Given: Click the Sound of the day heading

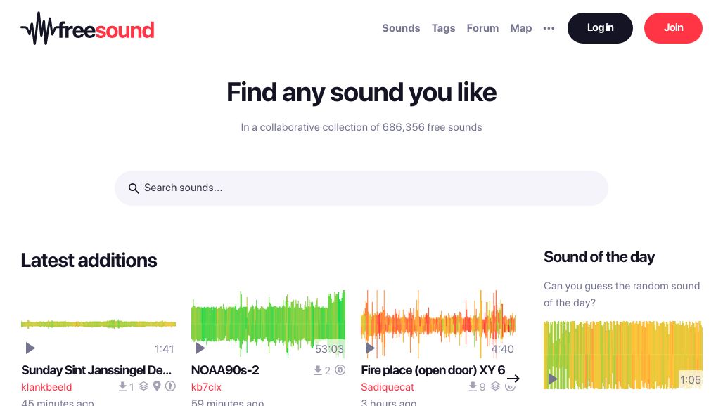Looking at the screenshot, I should [x=599, y=257].
